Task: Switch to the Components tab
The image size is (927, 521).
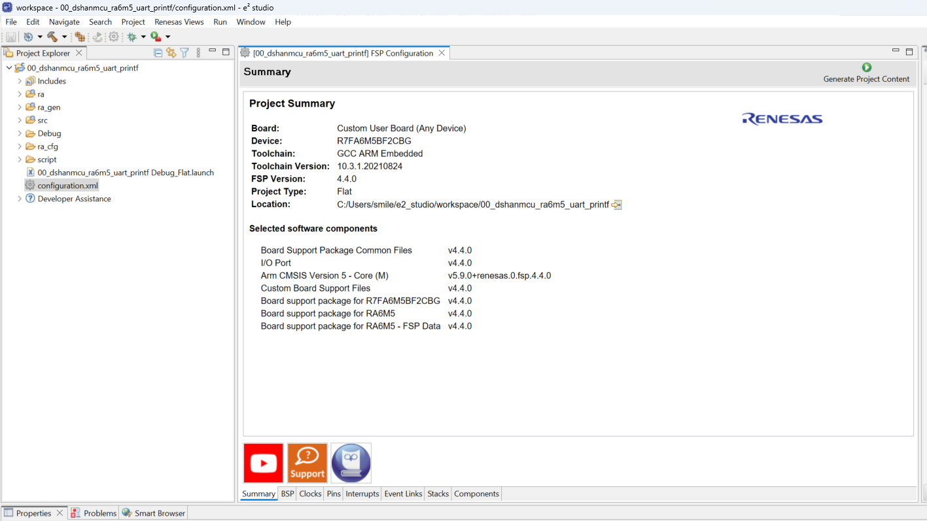Action: pos(476,494)
